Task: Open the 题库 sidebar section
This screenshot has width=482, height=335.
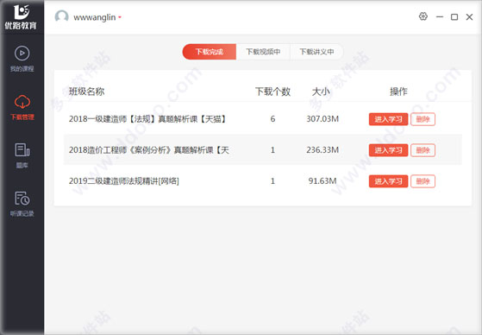Action: 22,155
